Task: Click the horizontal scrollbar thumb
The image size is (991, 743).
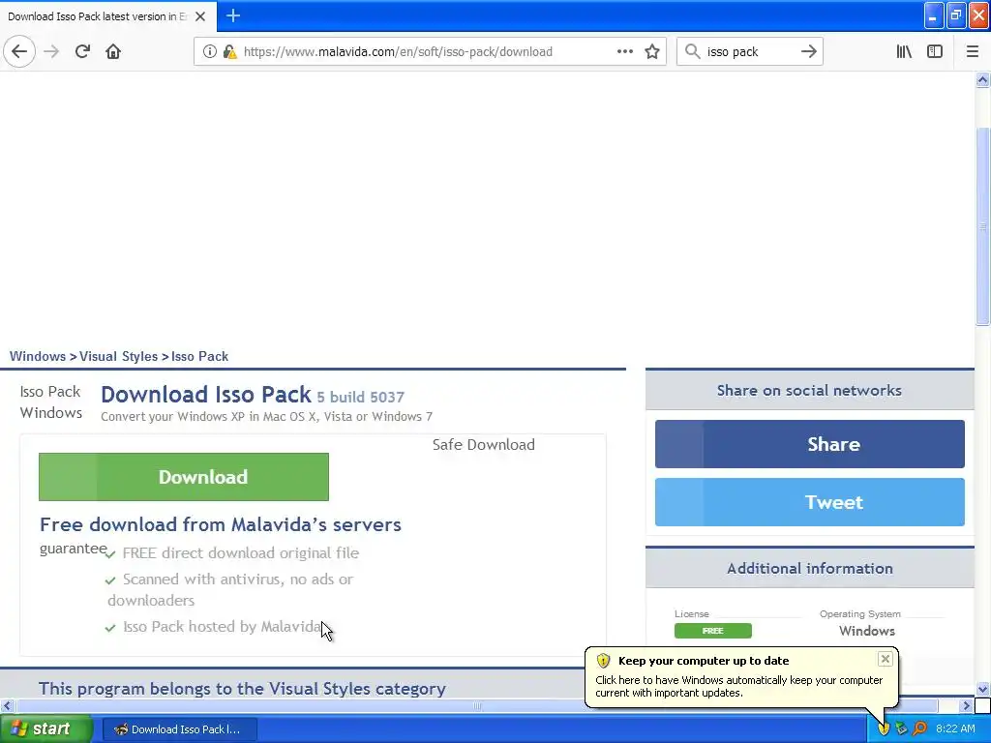Action: [x=477, y=705]
